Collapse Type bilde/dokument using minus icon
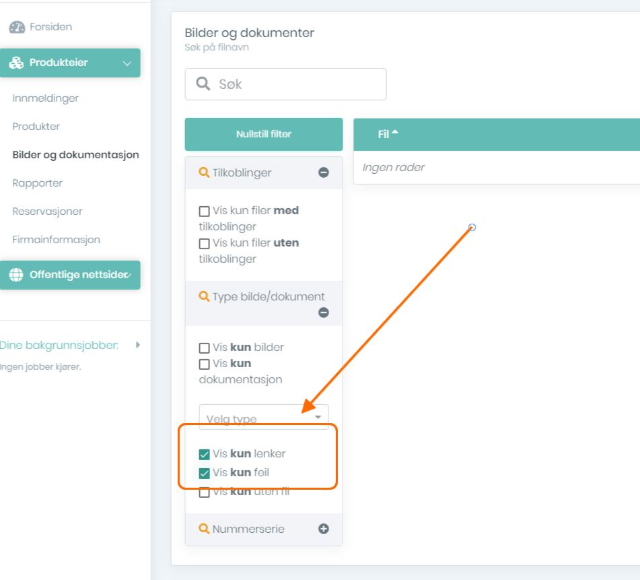 click(324, 313)
